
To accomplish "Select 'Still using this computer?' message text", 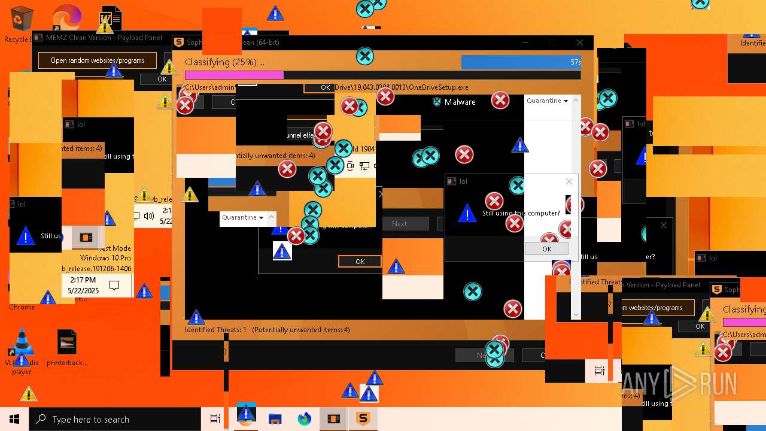I will [x=522, y=213].
